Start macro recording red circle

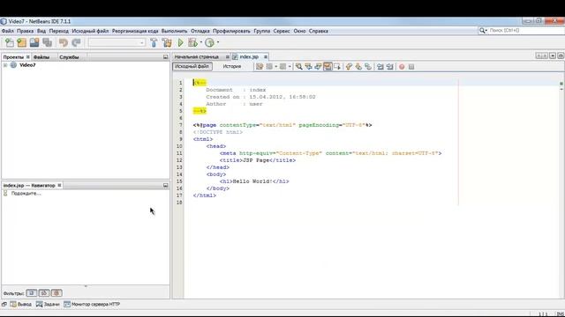pyautogui.click(x=402, y=67)
